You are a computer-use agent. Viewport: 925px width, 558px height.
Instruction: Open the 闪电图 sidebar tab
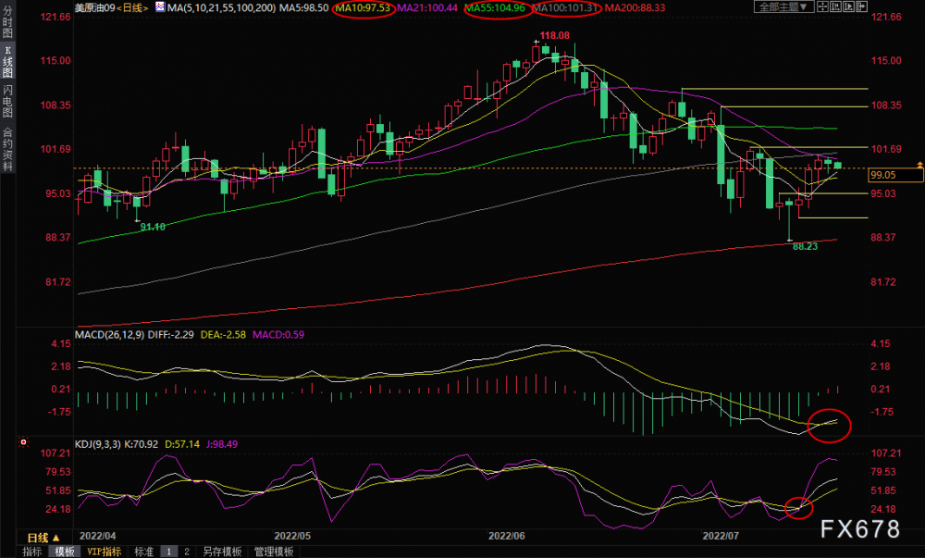click(7, 101)
